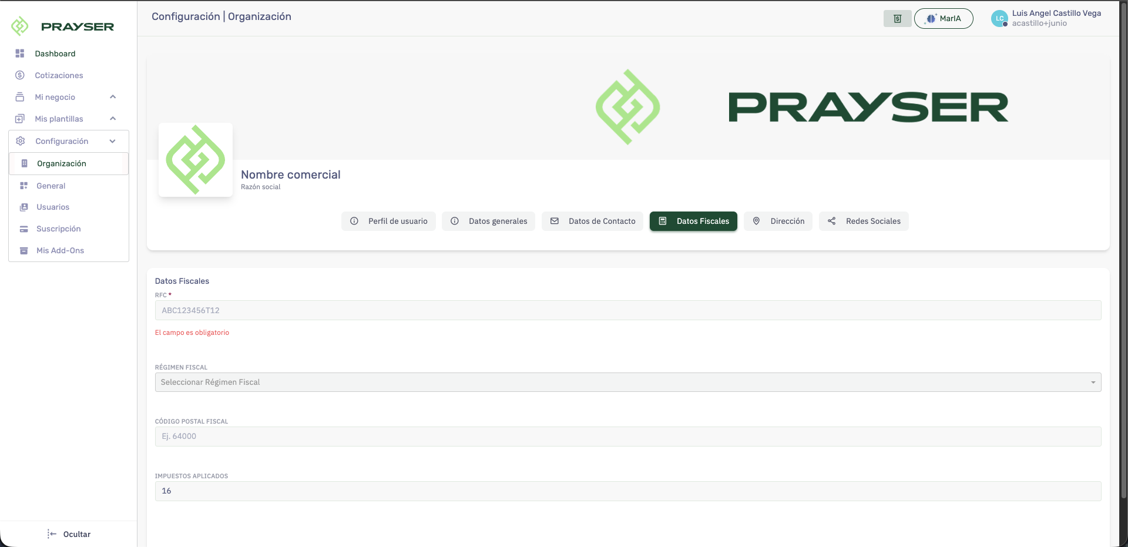Click the LC user avatar
This screenshot has width=1128, height=547.
[x=999, y=19]
